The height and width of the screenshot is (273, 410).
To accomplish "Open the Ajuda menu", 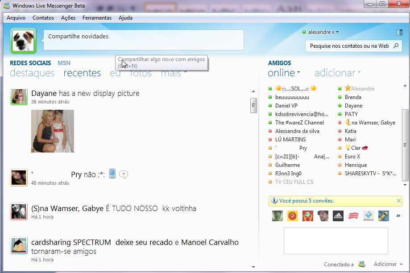I will (x=125, y=18).
